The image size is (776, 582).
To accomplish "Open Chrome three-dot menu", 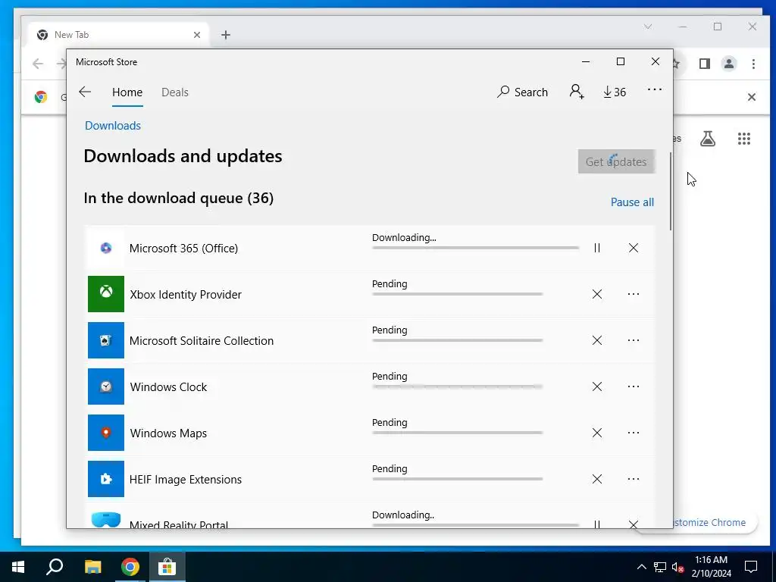I will (x=753, y=64).
